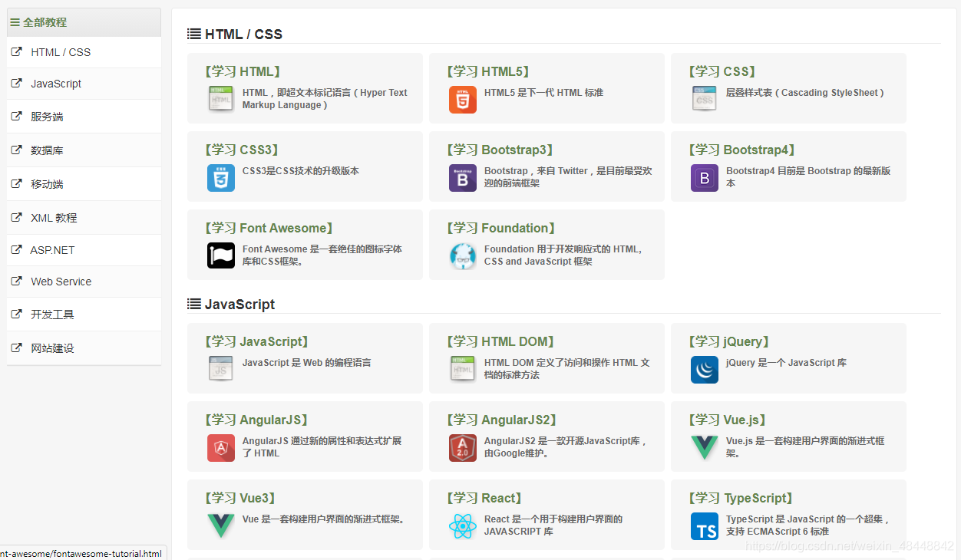Click text 'HTML5 是下一代 HTML 标准'
Image resolution: width=961 pixels, height=560 pixels.
[x=543, y=92]
